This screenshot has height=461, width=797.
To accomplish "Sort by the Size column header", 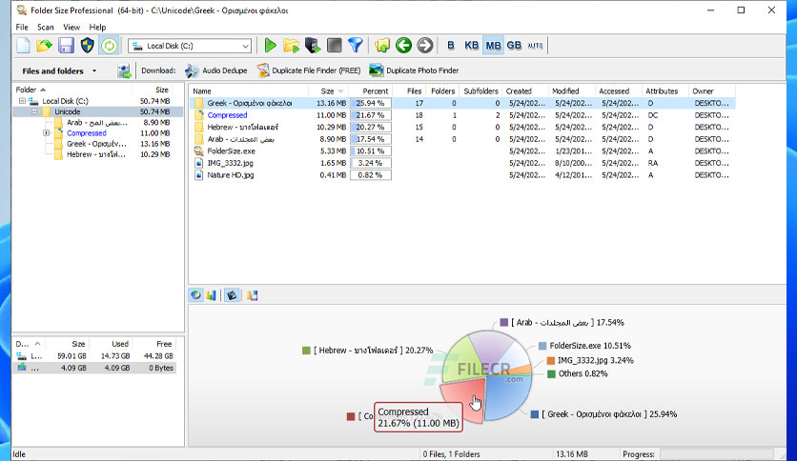I will [328, 90].
